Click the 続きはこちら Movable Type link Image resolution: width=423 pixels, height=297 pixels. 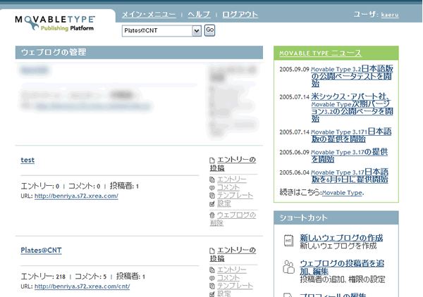coord(342,193)
